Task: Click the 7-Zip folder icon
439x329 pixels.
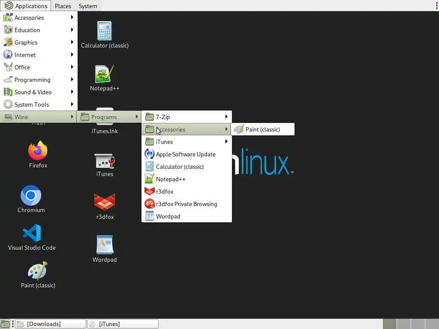Action: 149,117
